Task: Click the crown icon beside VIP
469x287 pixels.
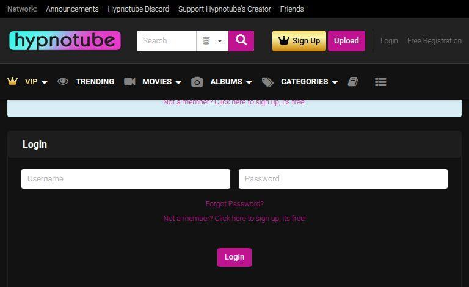Action: click(x=12, y=81)
